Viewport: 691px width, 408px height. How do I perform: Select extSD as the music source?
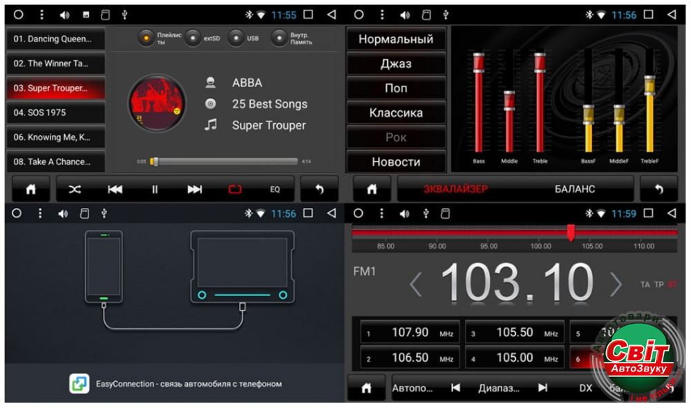point(193,38)
